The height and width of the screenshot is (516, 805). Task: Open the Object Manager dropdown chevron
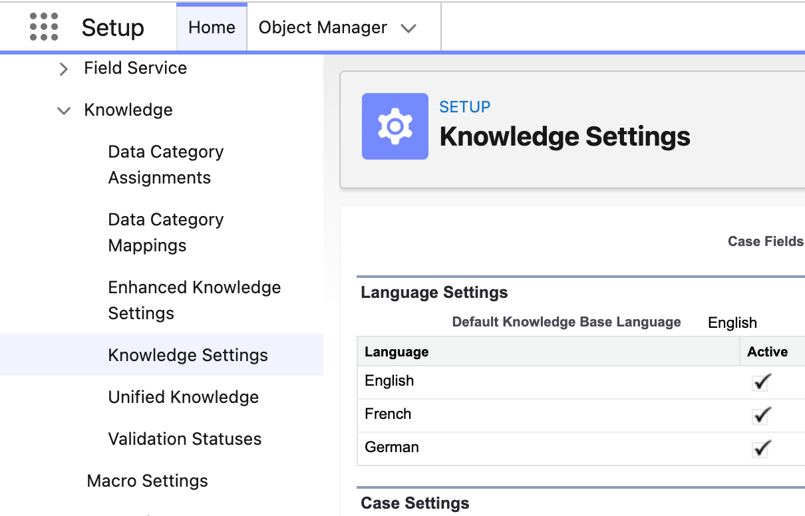pos(408,28)
